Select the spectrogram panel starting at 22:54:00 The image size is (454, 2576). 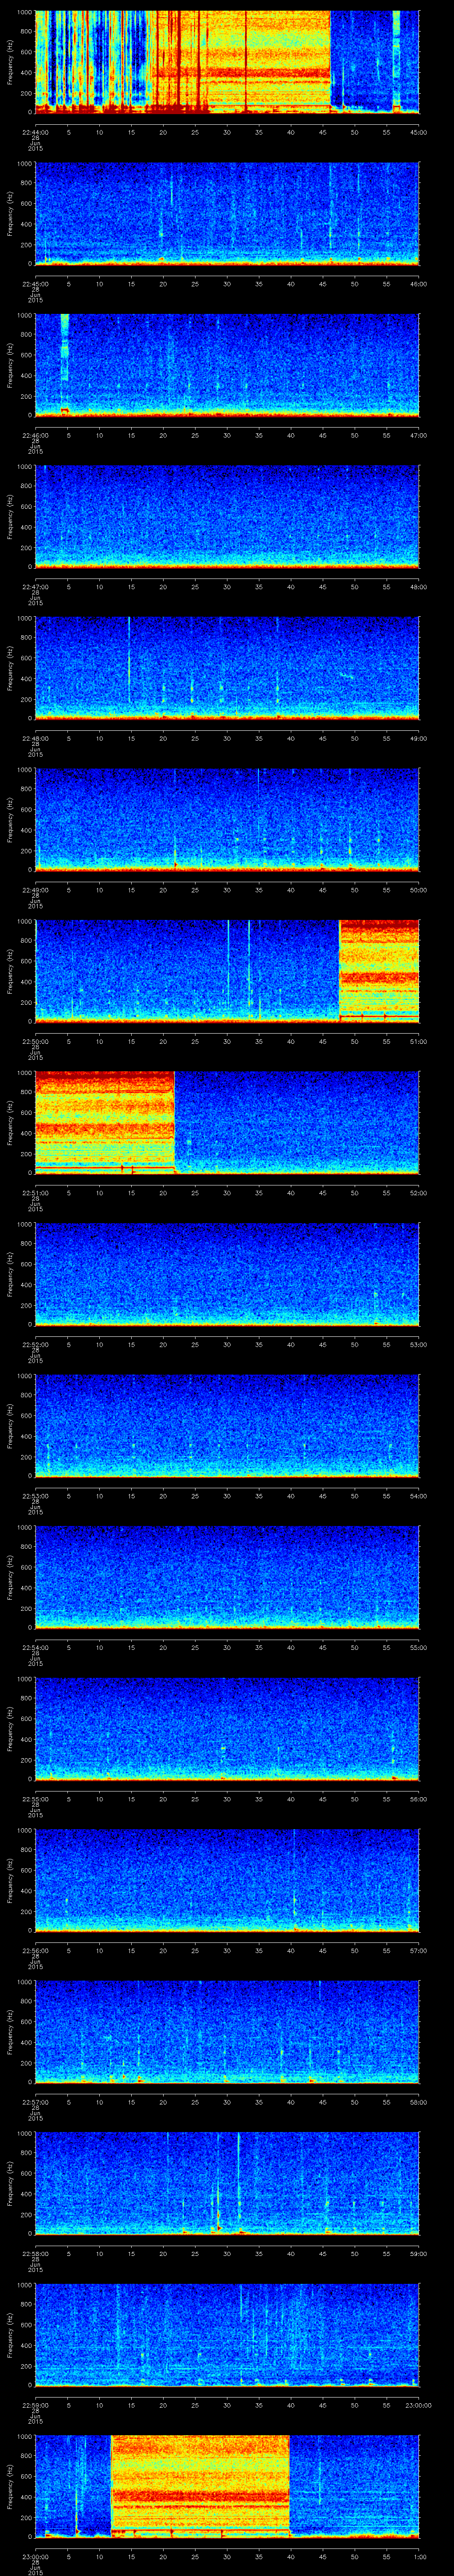click(x=227, y=1577)
